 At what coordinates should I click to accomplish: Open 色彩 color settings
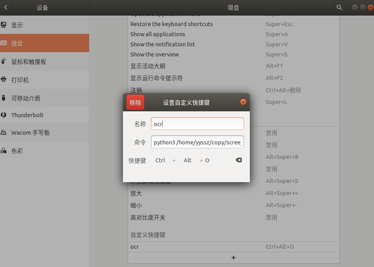click(17, 151)
